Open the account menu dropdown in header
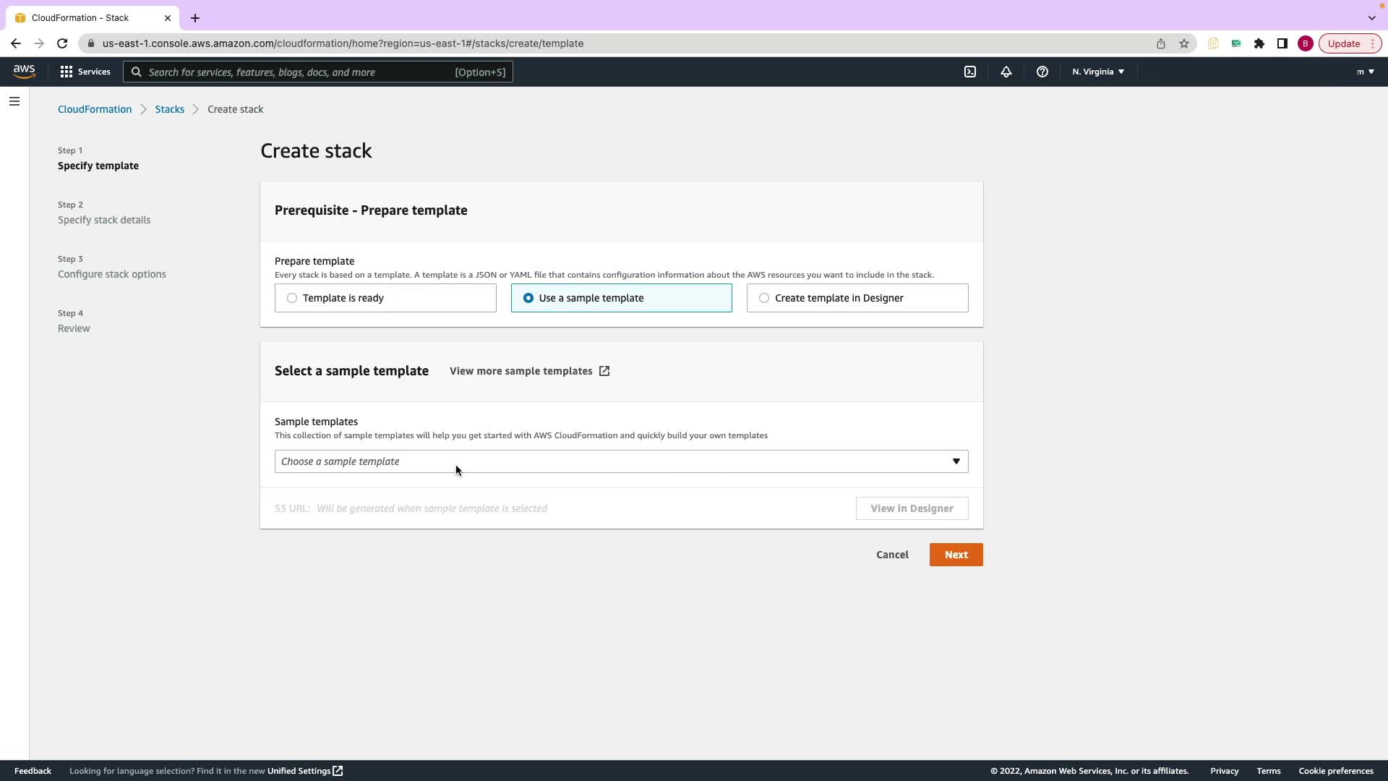The height and width of the screenshot is (781, 1388). tap(1365, 72)
